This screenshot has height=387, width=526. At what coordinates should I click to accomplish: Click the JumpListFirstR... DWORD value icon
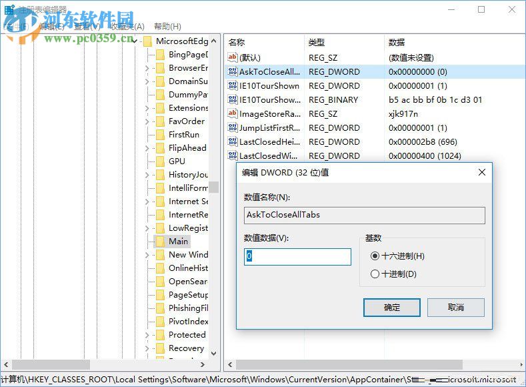point(233,127)
